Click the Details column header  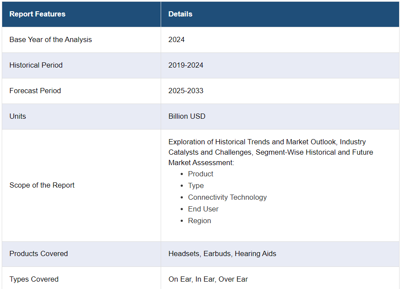click(180, 14)
